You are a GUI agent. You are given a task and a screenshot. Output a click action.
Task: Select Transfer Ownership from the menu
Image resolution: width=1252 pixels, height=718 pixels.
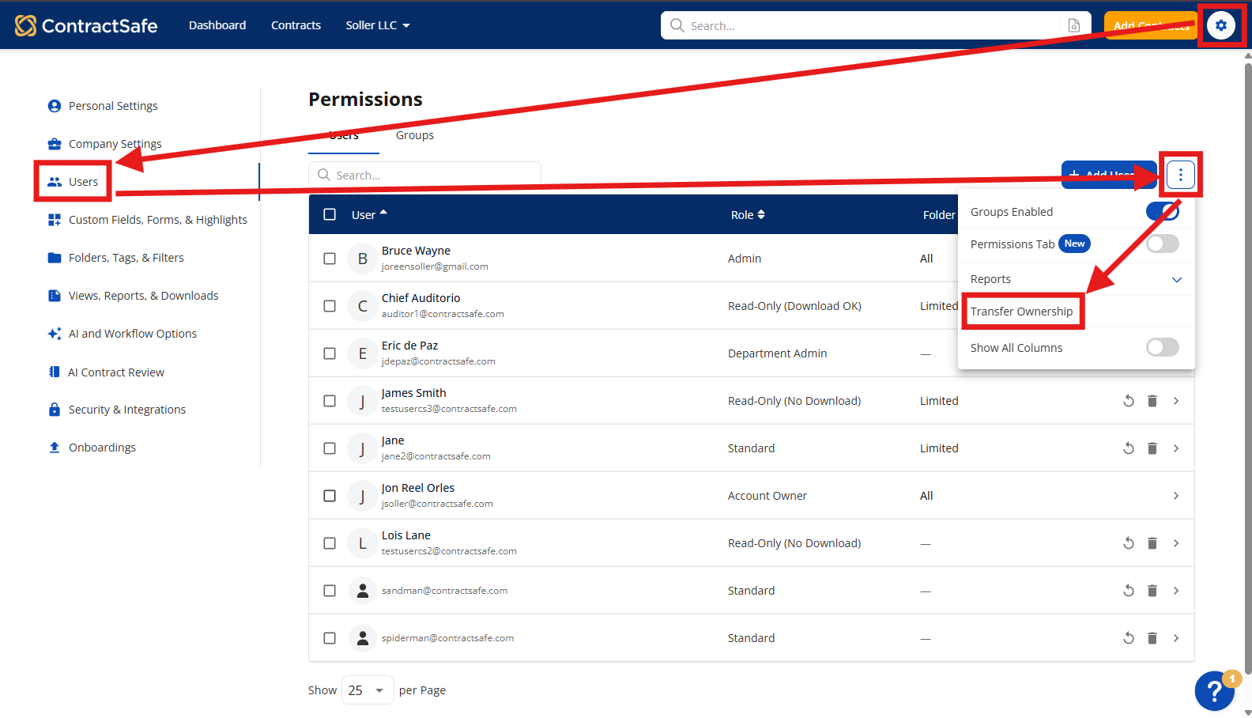pyautogui.click(x=1022, y=312)
